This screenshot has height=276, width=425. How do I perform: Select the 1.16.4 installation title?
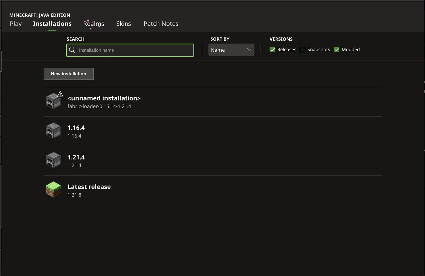pyautogui.click(x=76, y=128)
